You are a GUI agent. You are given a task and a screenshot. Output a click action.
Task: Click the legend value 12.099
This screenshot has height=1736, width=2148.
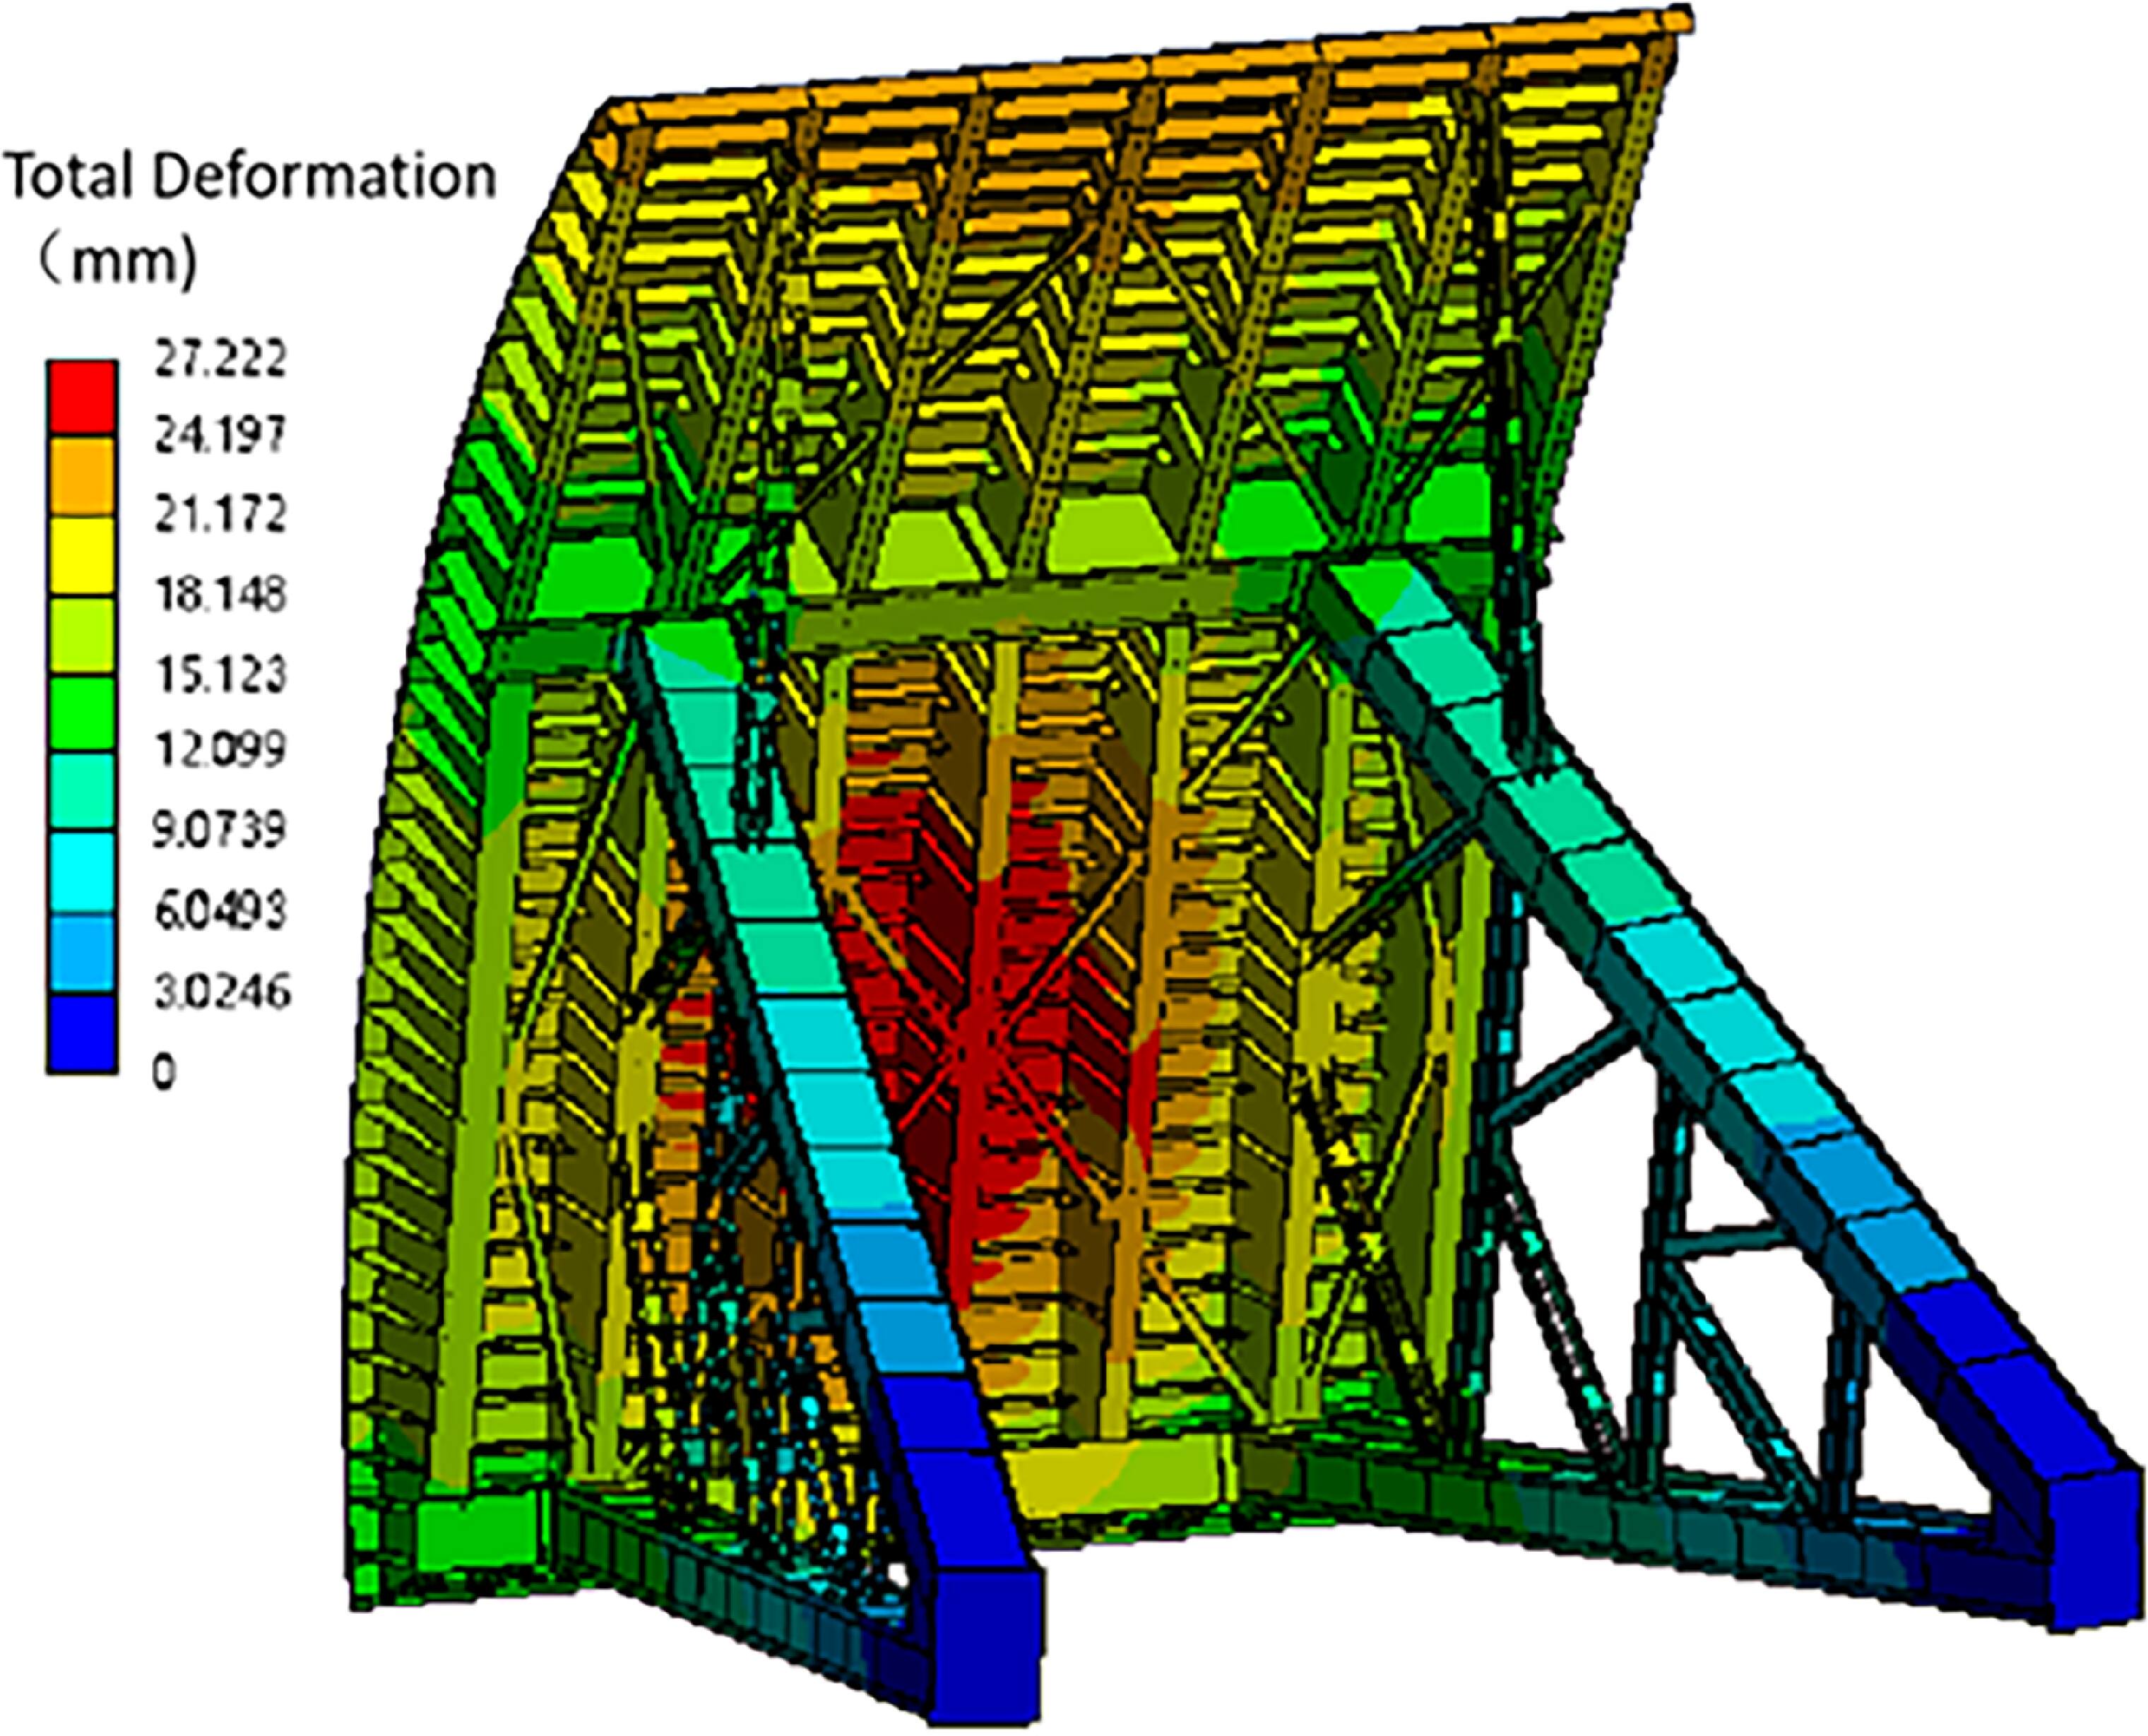220,750
